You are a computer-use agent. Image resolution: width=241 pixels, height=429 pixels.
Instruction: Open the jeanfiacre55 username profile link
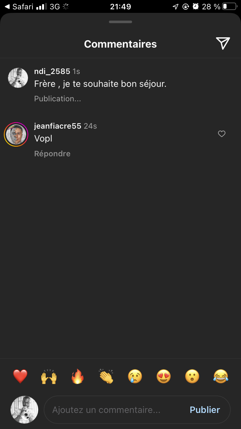[58, 126]
